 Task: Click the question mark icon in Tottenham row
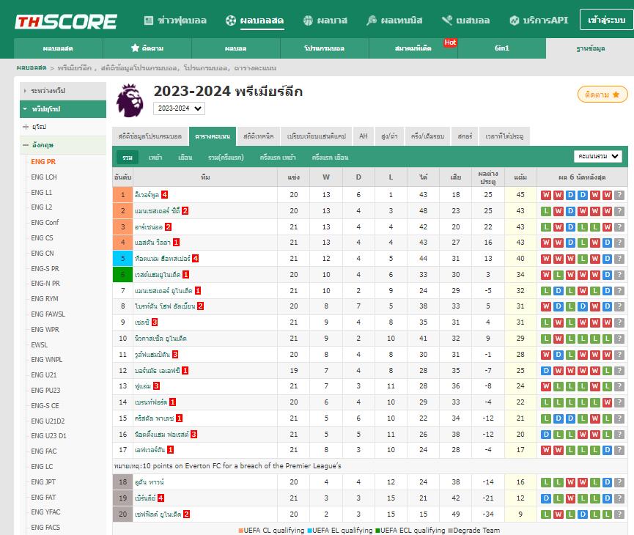(x=619, y=259)
